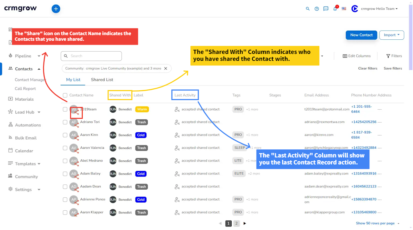Click the crmgrow team avatar logo
Image resolution: width=413 pixels, height=230 pixels.
pyautogui.click(x=355, y=9)
